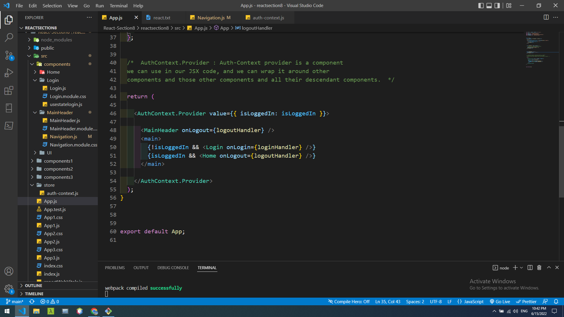The width and height of the screenshot is (564, 317).
Task: Open Windows Start menu
Action: (7, 311)
